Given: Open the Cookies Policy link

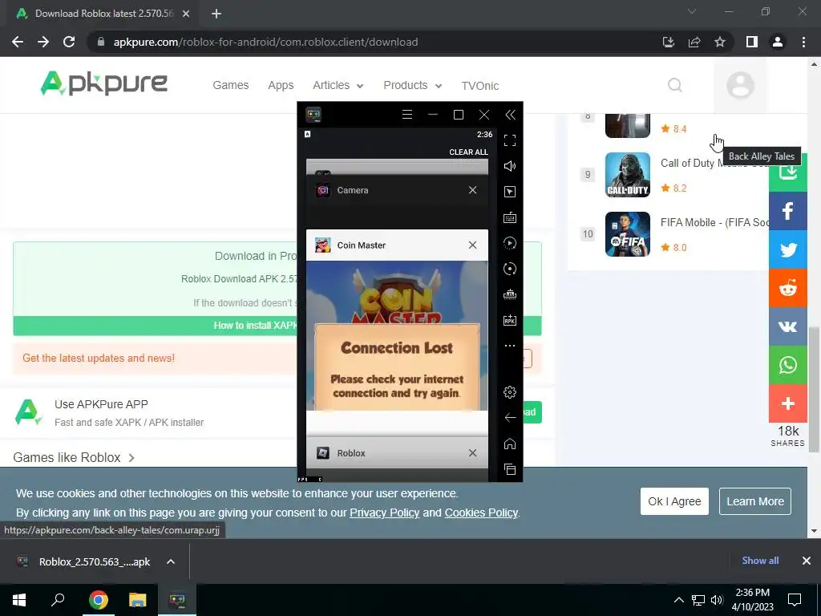Looking at the screenshot, I should tap(481, 513).
